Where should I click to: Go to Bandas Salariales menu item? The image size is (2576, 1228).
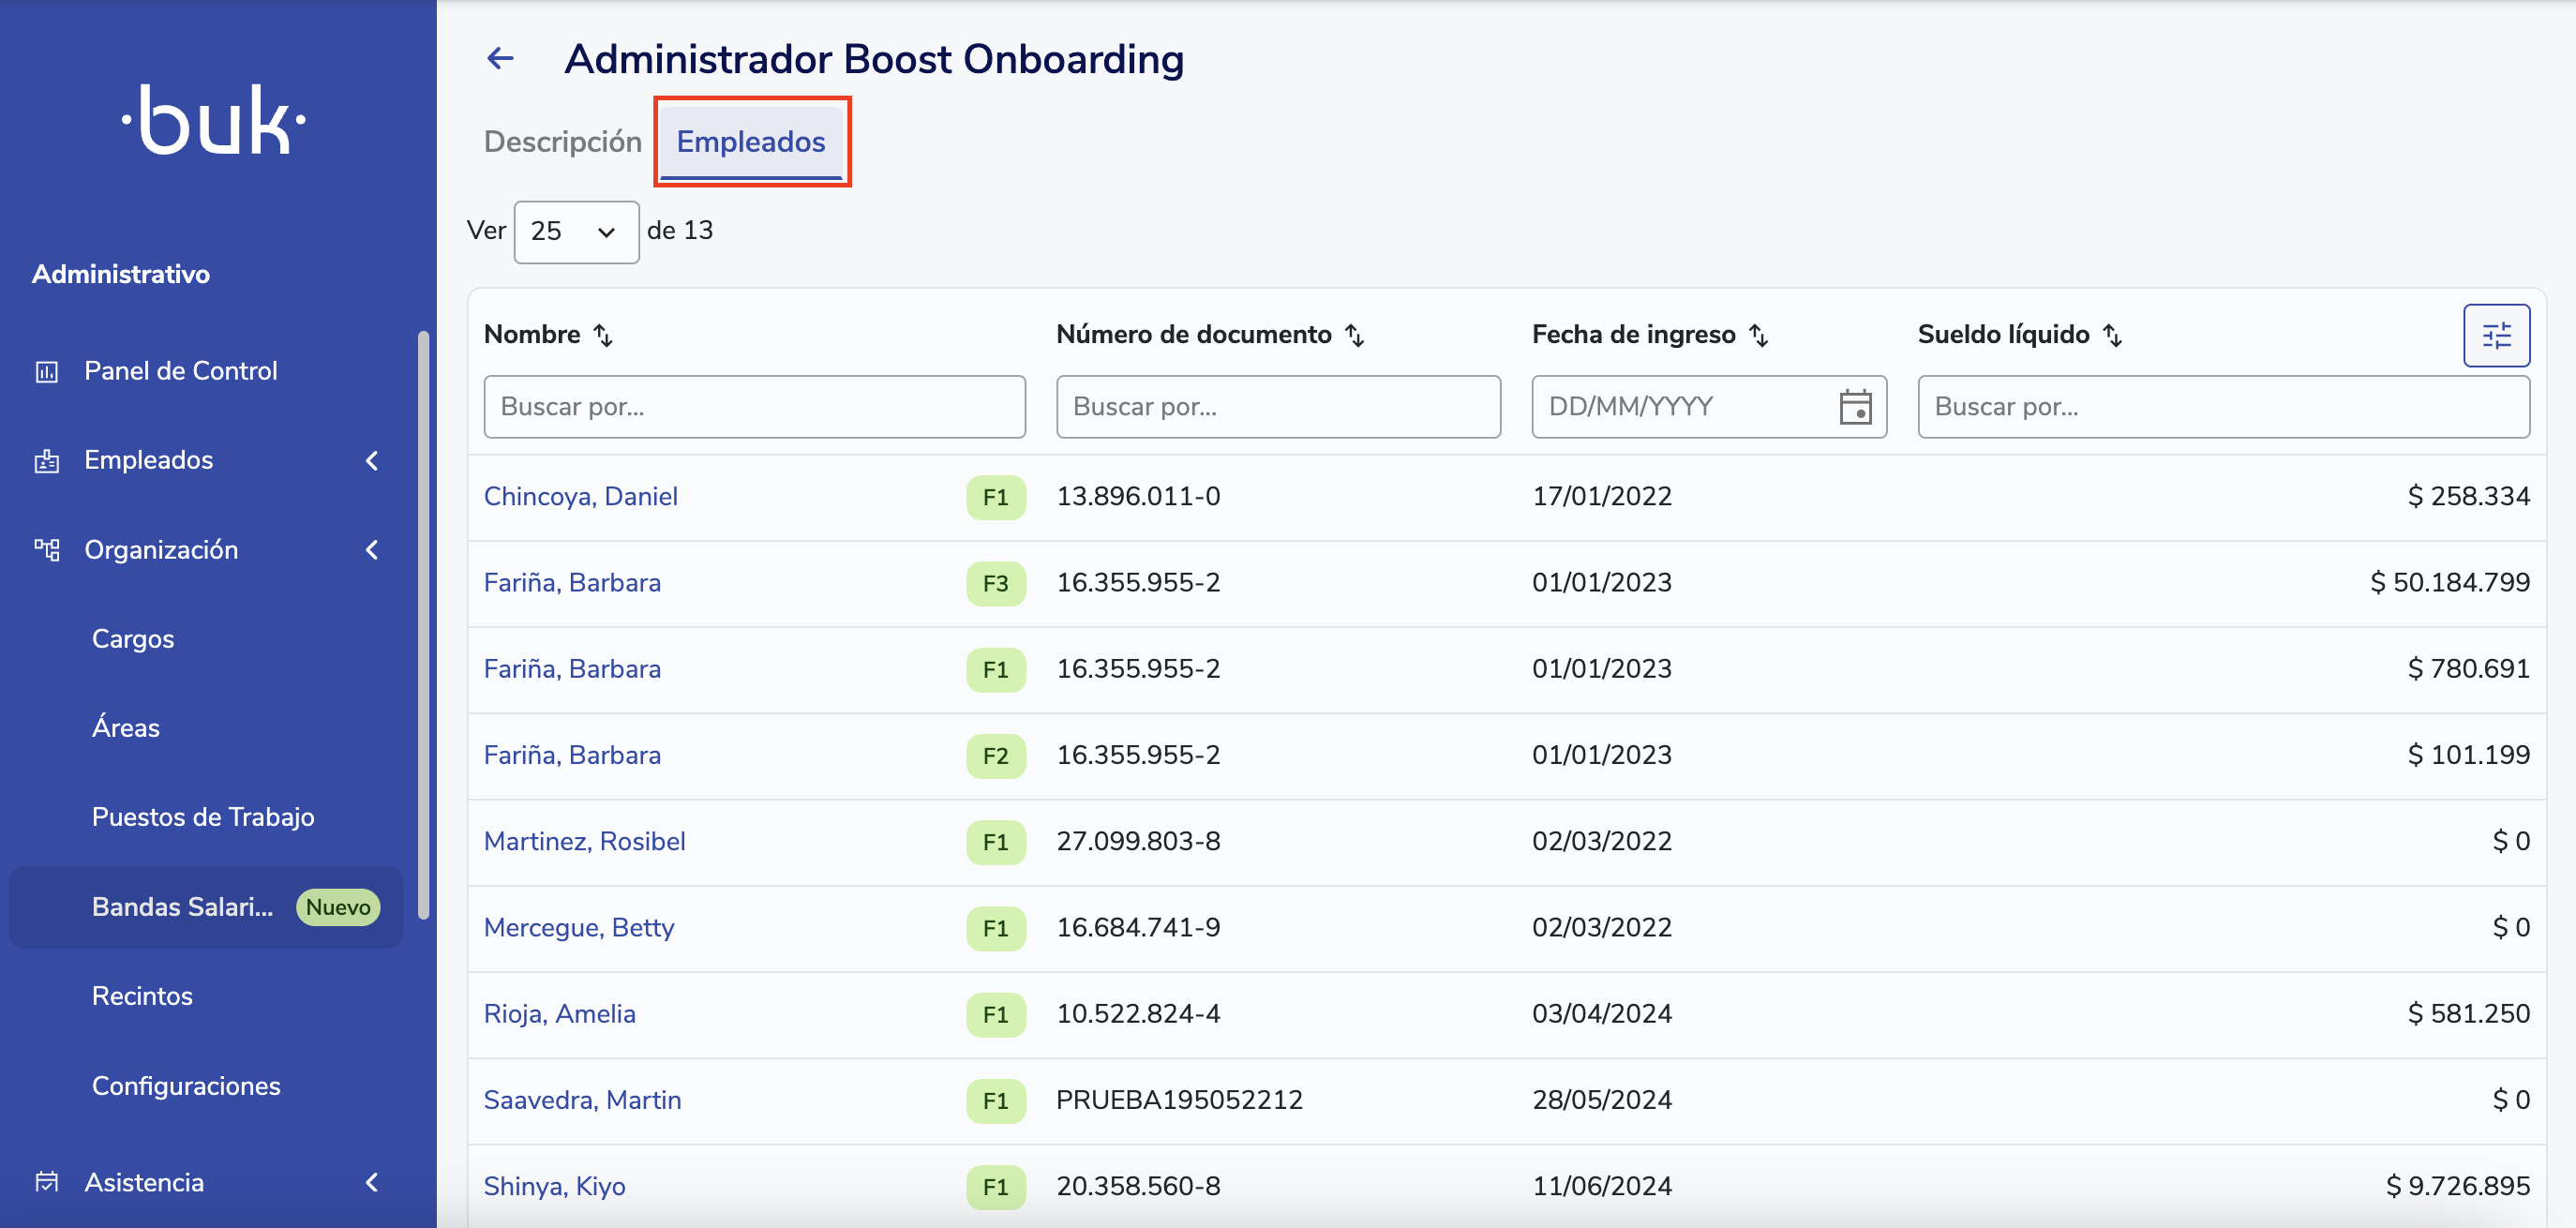click(x=183, y=907)
